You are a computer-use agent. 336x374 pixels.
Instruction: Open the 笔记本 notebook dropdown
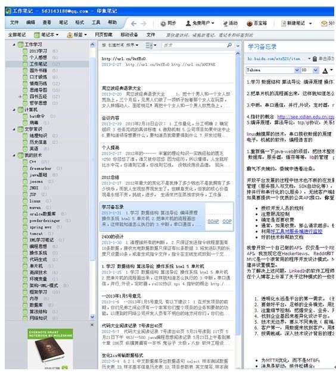[x=46, y=35]
